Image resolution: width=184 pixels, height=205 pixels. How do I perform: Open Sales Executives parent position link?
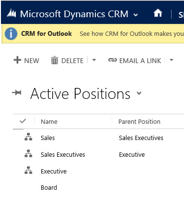coord(141,138)
